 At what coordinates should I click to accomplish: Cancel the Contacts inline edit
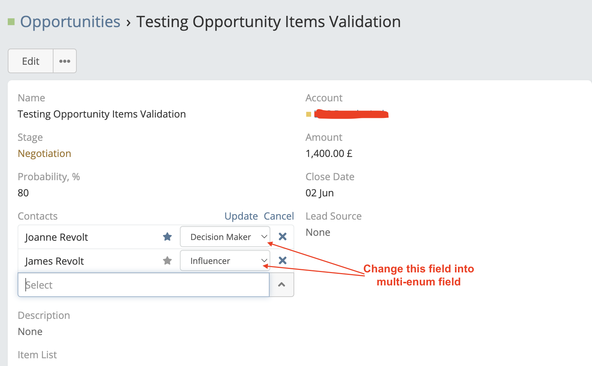(x=279, y=216)
